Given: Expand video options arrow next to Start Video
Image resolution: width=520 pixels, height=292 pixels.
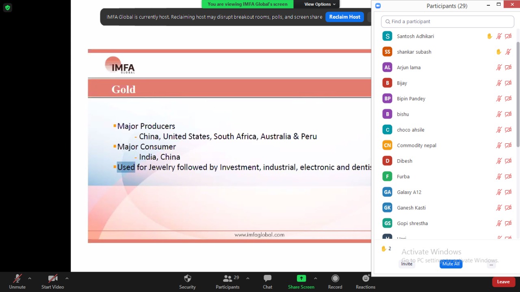Looking at the screenshot, I should tap(67, 279).
